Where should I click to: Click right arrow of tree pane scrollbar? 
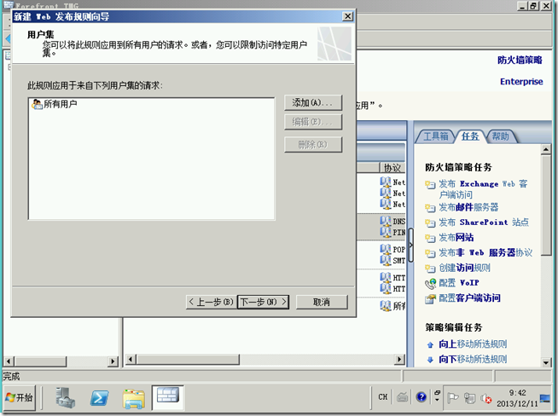pyautogui.click(x=113, y=361)
